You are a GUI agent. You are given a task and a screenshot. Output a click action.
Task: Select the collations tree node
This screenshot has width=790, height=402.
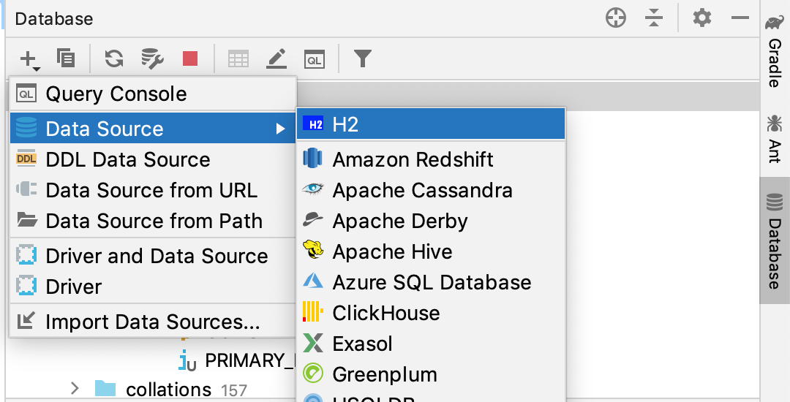click(x=168, y=390)
